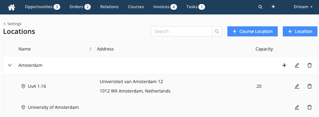Click the pin icon beside UvA 1.16
The width and height of the screenshot is (319, 117).
tap(23, 86)
